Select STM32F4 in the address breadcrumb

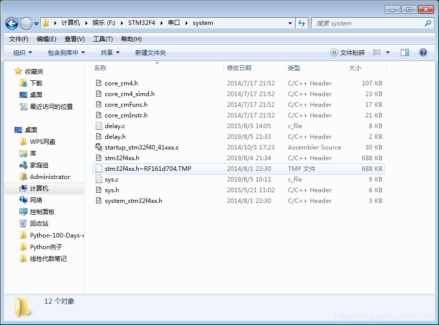141,23
